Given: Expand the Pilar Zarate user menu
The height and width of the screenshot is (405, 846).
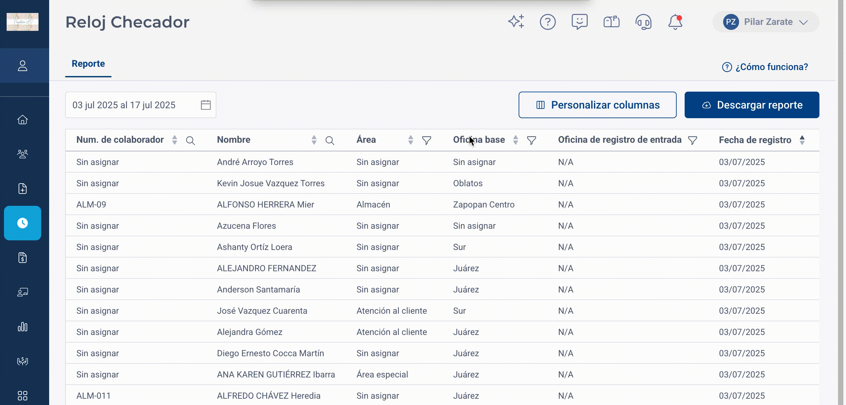Looking at the screenshot, I should click(766, 22).
